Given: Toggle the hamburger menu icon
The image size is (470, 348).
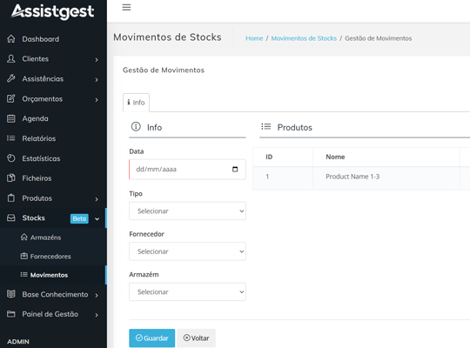Looking at the screenshot, I should pyautogui.click(x=126, y=7).
